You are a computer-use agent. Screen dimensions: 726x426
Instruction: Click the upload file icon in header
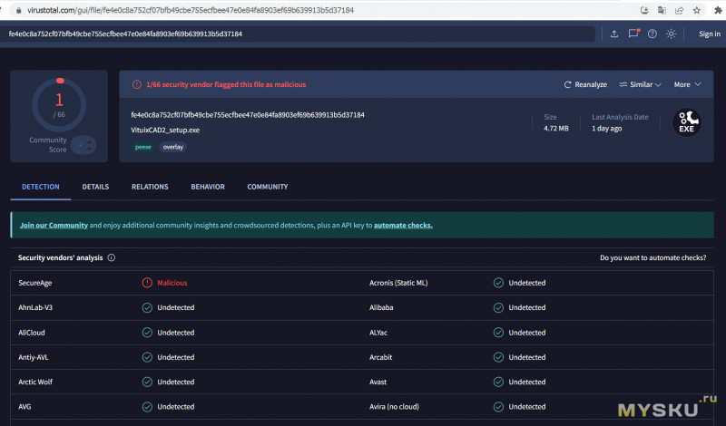pos(614,34)
